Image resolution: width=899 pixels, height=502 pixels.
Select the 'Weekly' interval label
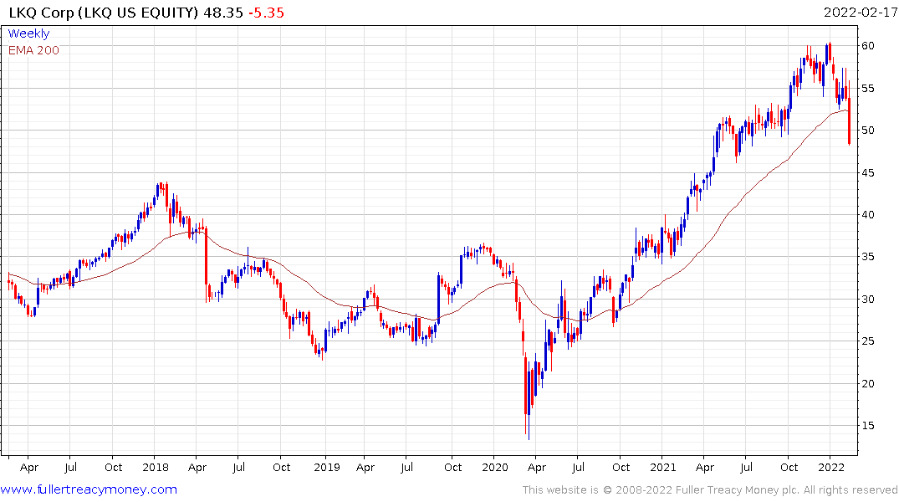click(x=28, y=33)
